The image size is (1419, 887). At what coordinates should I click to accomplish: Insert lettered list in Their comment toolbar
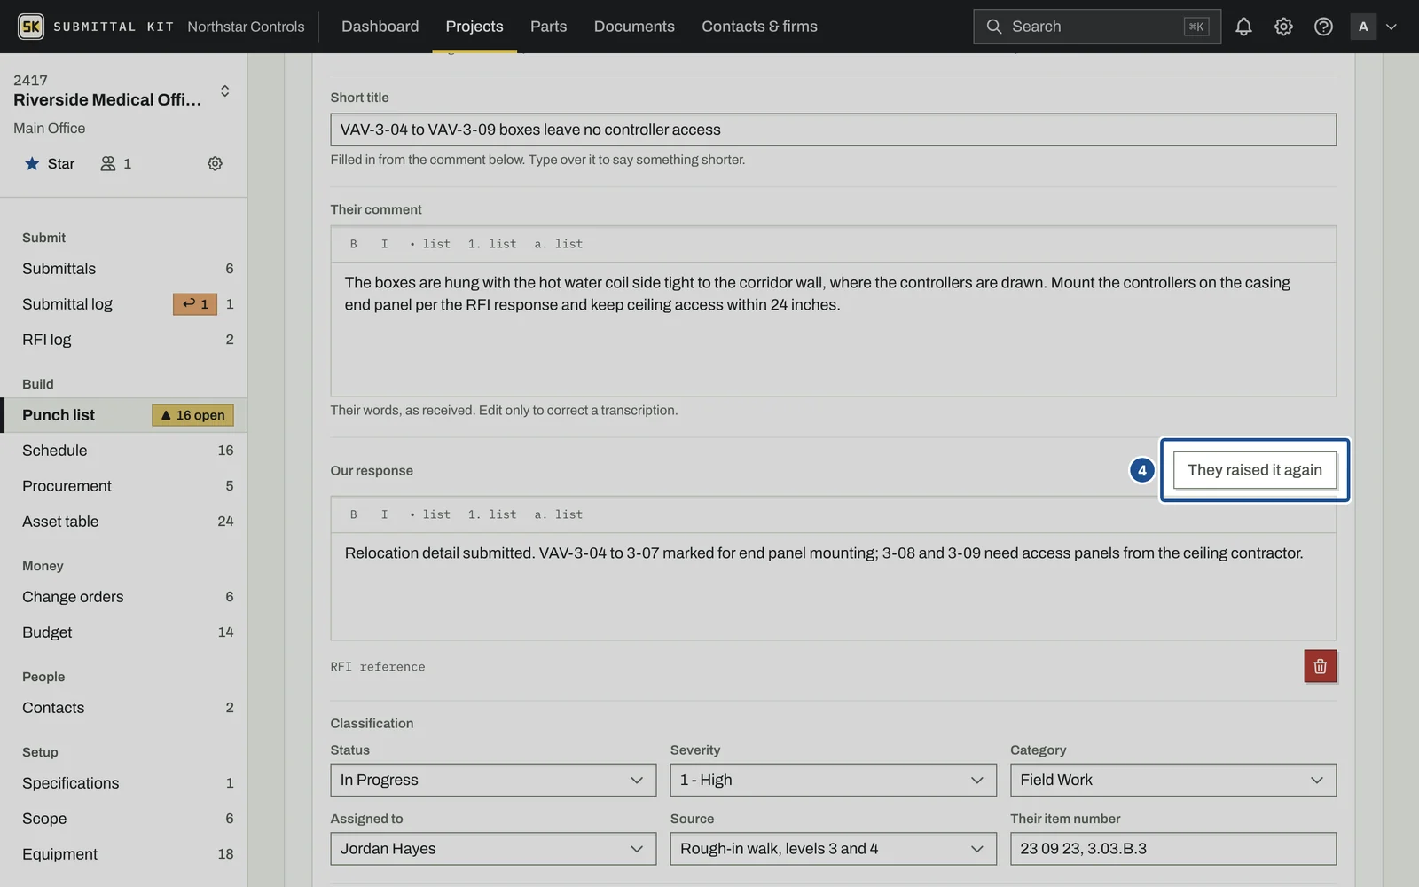(559, 244)
